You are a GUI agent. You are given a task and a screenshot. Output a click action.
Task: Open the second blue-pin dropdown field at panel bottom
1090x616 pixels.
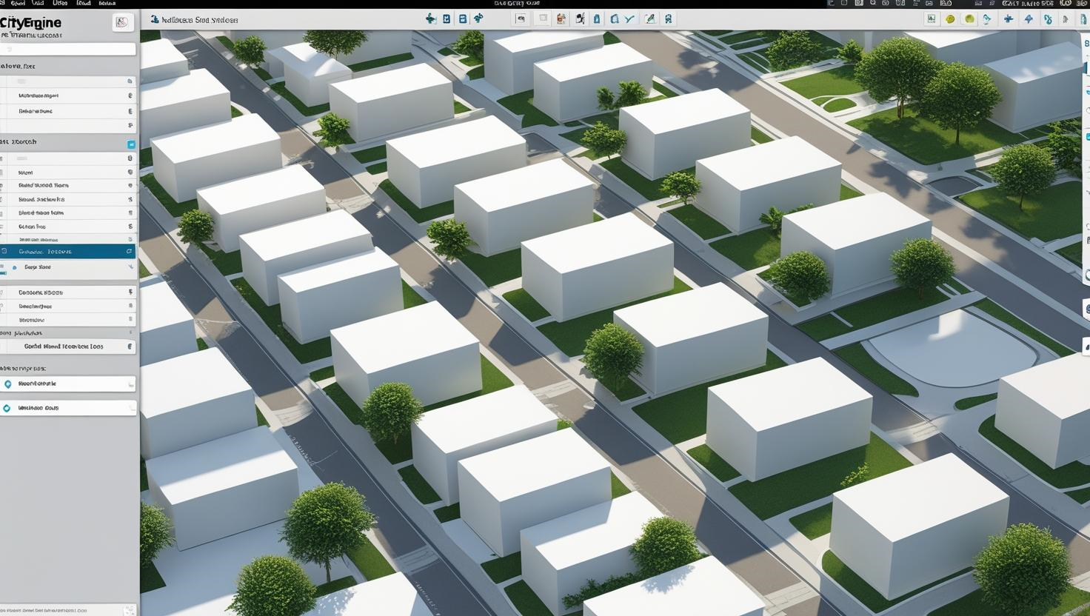pos(68,408)
